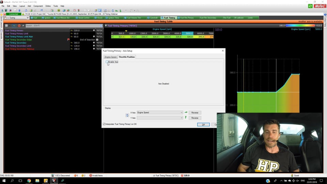Image resolution: width=327 pixels, height=184 pixels.
Task: Open the '1: Tuning' workbook dropdown
Action: [16, 18]
